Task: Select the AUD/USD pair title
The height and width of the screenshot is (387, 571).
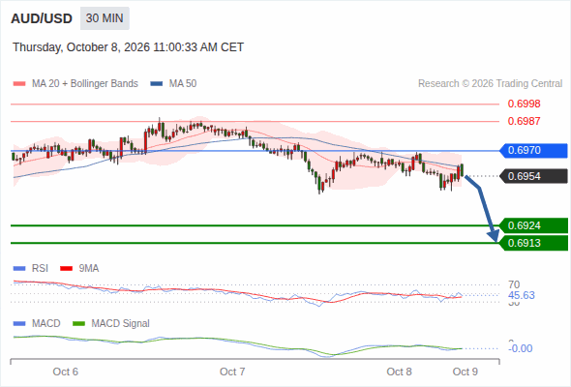Action: pyautogui.click(x=42, y=18)
